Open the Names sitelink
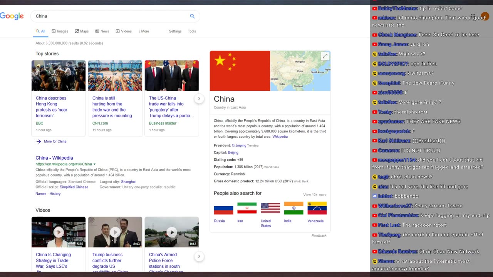The width and height of the screenshot is (493, 277). [x=41, y=194]
